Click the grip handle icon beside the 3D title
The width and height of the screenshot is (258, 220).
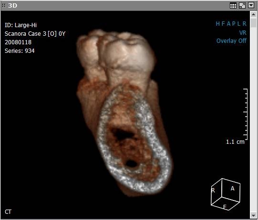pyautogui.click(x=4, y=6)
